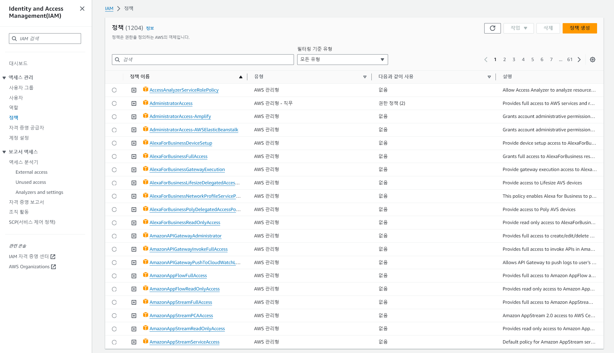This screenshot has width=614, height=353.
Task: Click the 정책 생성 button
Action: pyautogui.click(x=580, y=28)
